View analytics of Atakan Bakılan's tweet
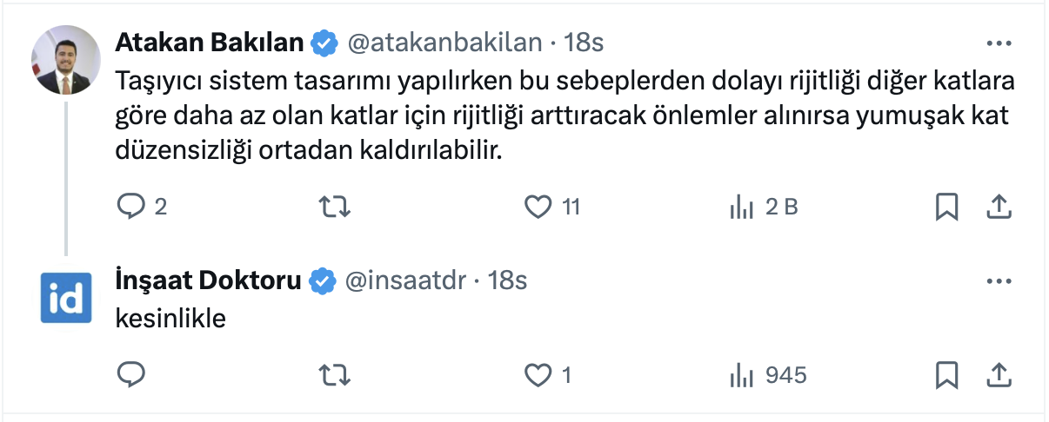This screenshot has height=422, width=1049. click(741, 207)
